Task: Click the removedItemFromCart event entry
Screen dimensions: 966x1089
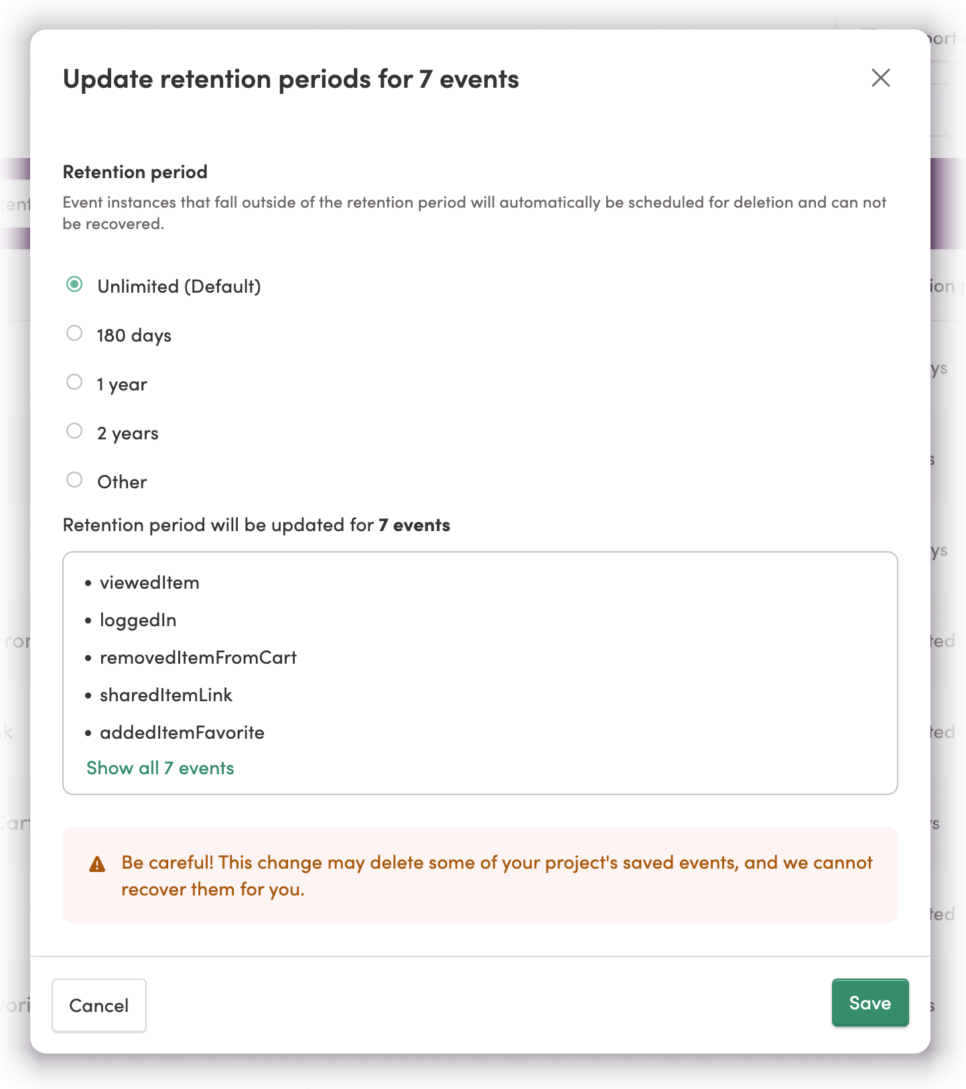Action: [198, 657]
